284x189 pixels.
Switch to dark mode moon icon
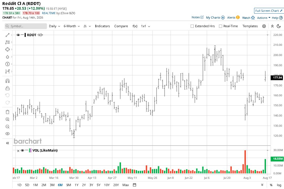point(279,26)
